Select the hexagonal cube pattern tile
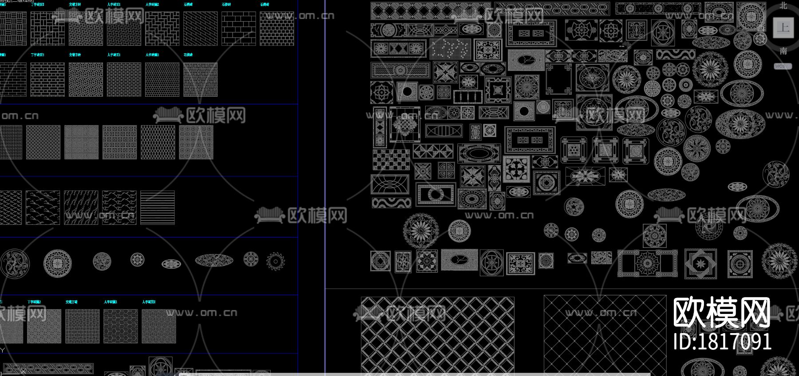This screenshot has width=799, height=376. (x=159, y=326)
